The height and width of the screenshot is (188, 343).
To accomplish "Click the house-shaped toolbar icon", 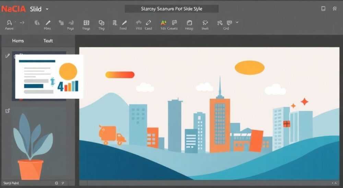I will click(x=139, y=23).
